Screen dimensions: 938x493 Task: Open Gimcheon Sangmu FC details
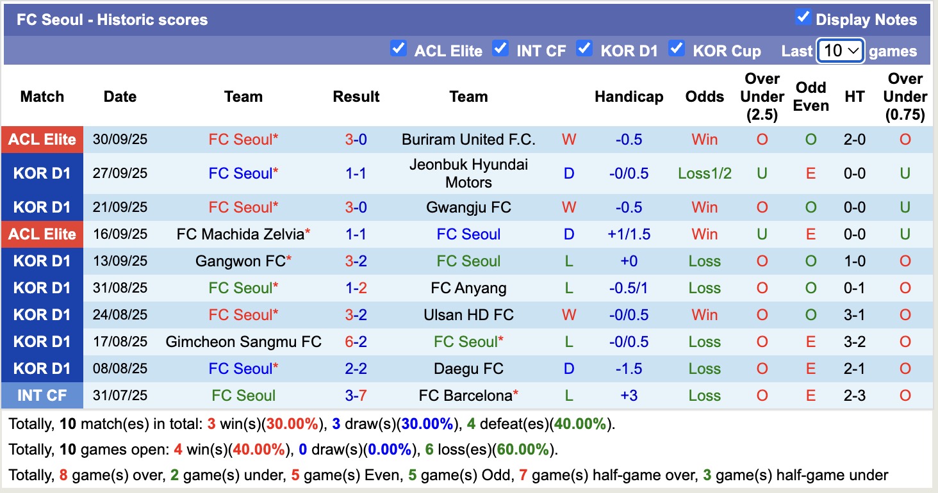coord(243,342)
